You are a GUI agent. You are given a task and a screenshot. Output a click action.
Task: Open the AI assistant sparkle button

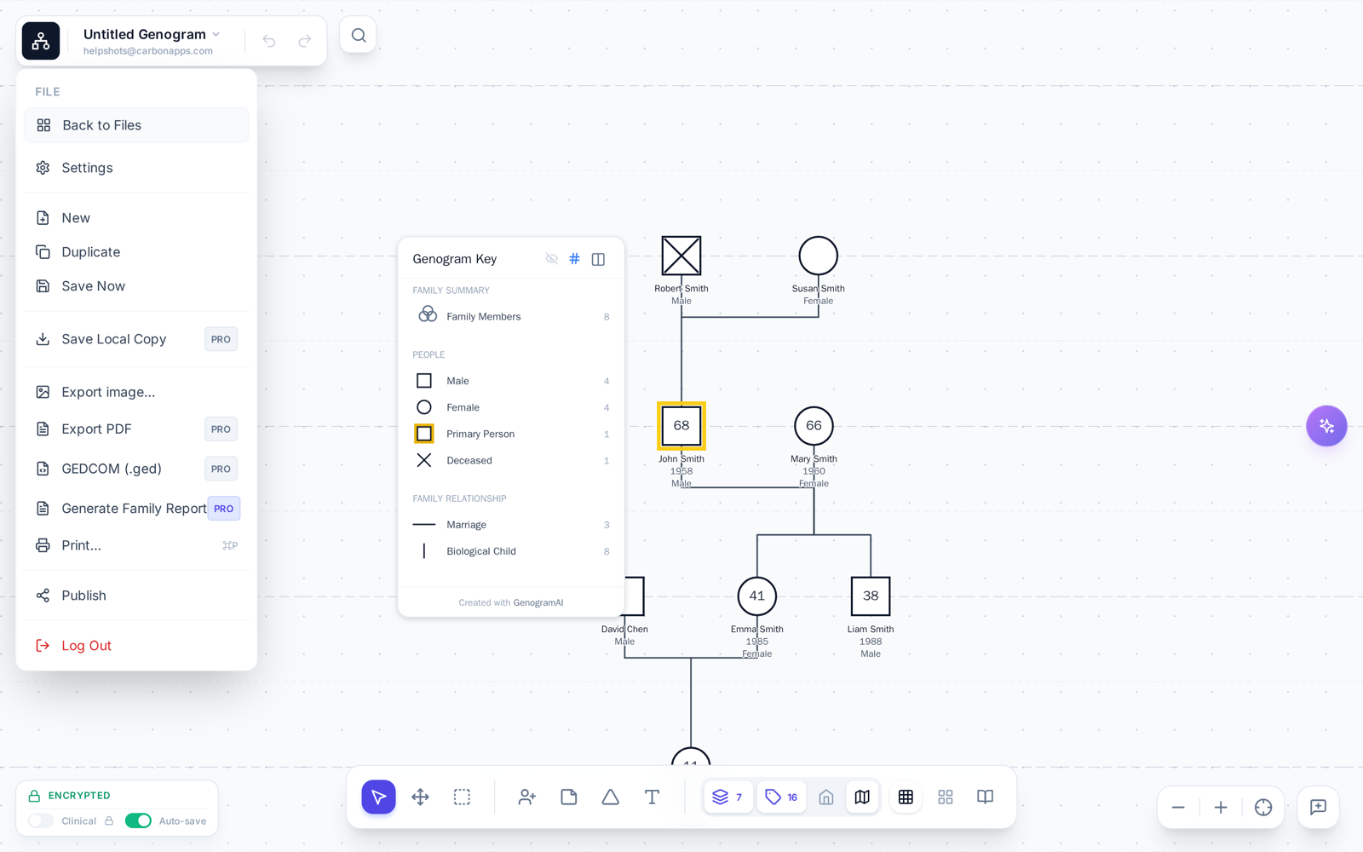tap(1326, 425)
